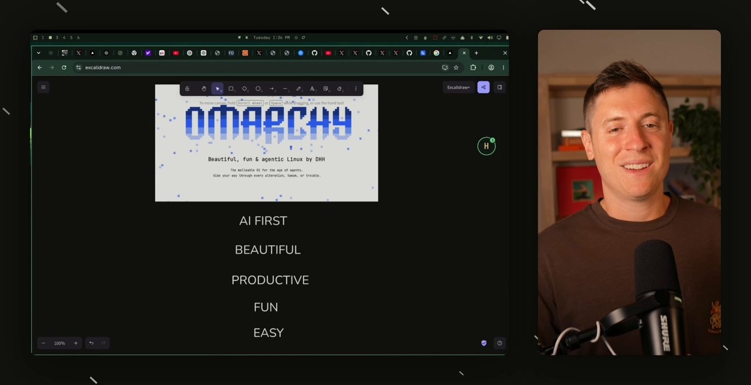
Task: Switch to the orange-icon browser tab
Action: click(245, 53)
